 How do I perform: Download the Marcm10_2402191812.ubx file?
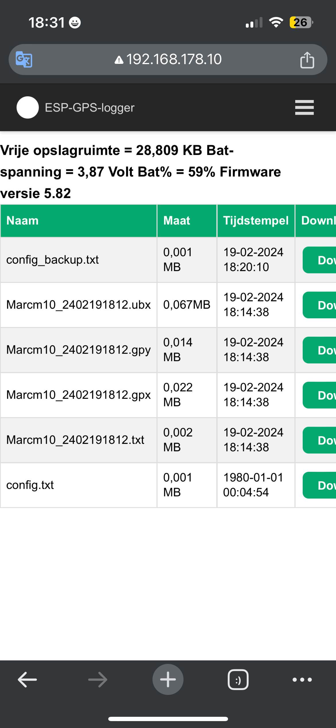coord(319,305)
